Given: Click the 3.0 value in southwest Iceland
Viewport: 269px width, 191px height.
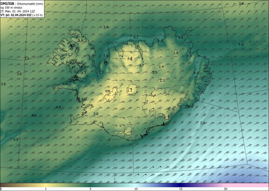Looking at the screenshot, I should coord(96,114).
